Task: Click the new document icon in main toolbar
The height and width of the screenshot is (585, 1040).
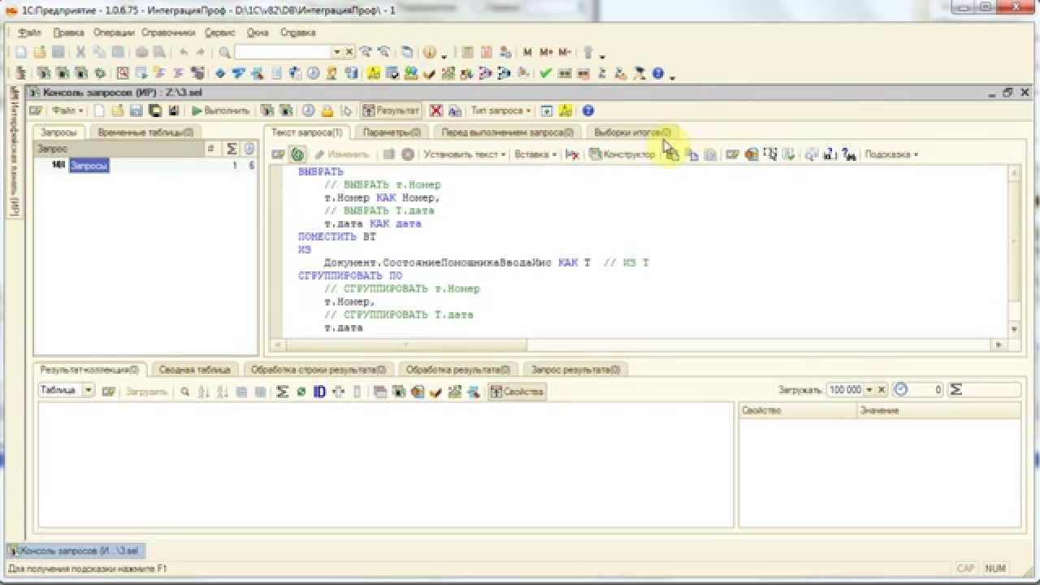Action: tap(21, 52)
